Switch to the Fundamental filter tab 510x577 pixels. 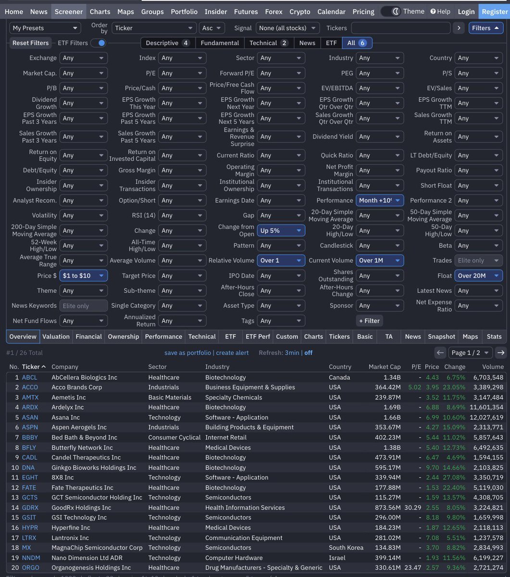[220, 43]
